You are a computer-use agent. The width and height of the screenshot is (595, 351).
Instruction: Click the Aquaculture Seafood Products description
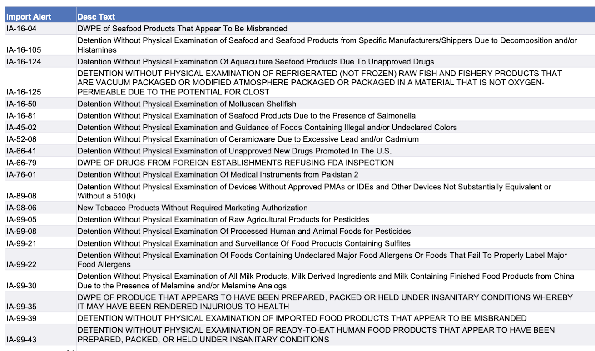coord(256,62)
